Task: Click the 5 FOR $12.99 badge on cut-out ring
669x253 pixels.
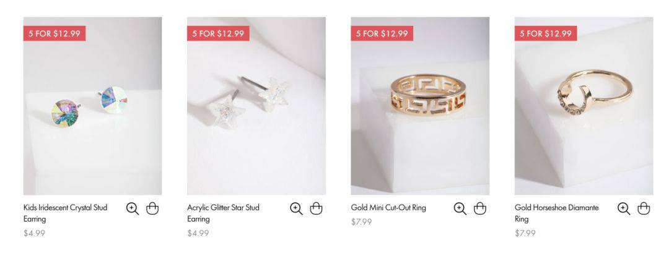Action: pos(382,33)
